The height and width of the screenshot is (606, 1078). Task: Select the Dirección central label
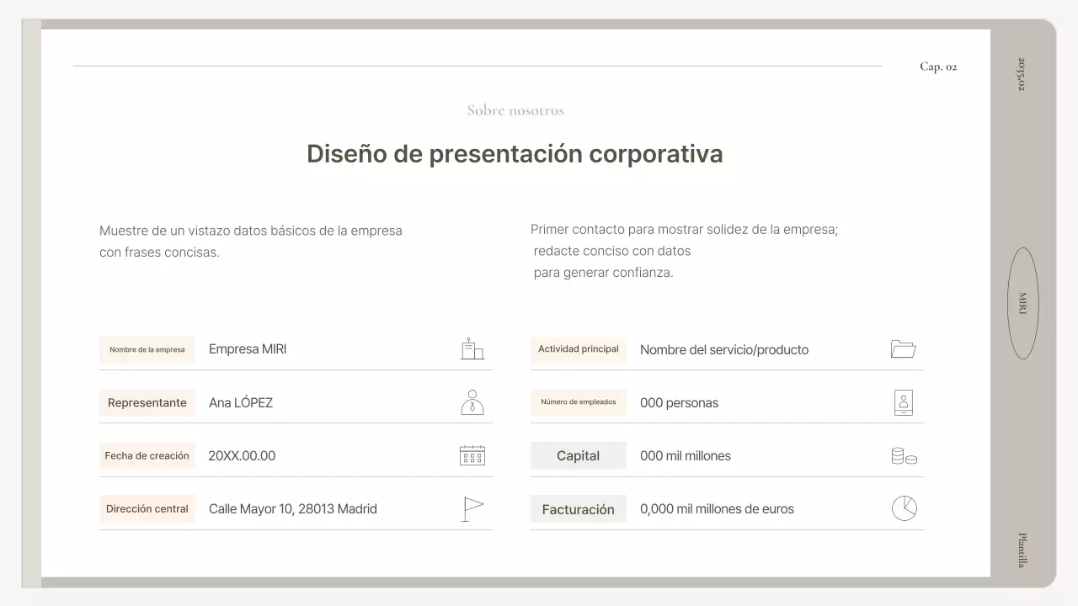click(147, 508)
